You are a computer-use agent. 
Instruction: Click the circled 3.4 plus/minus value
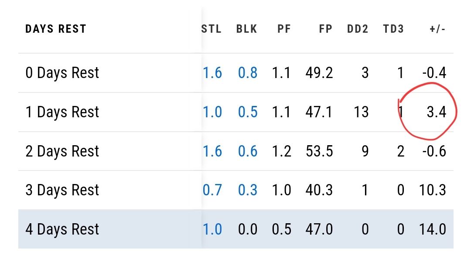click(x=437, y=112)
